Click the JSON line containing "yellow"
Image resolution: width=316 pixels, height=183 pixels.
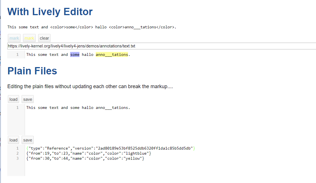(x=85, y=159)
